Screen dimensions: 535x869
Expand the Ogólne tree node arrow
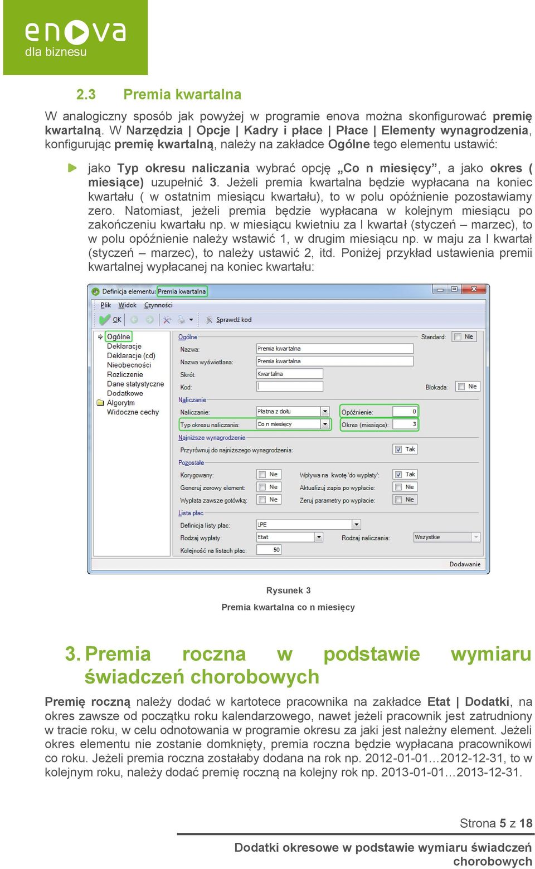click(100, 337)
